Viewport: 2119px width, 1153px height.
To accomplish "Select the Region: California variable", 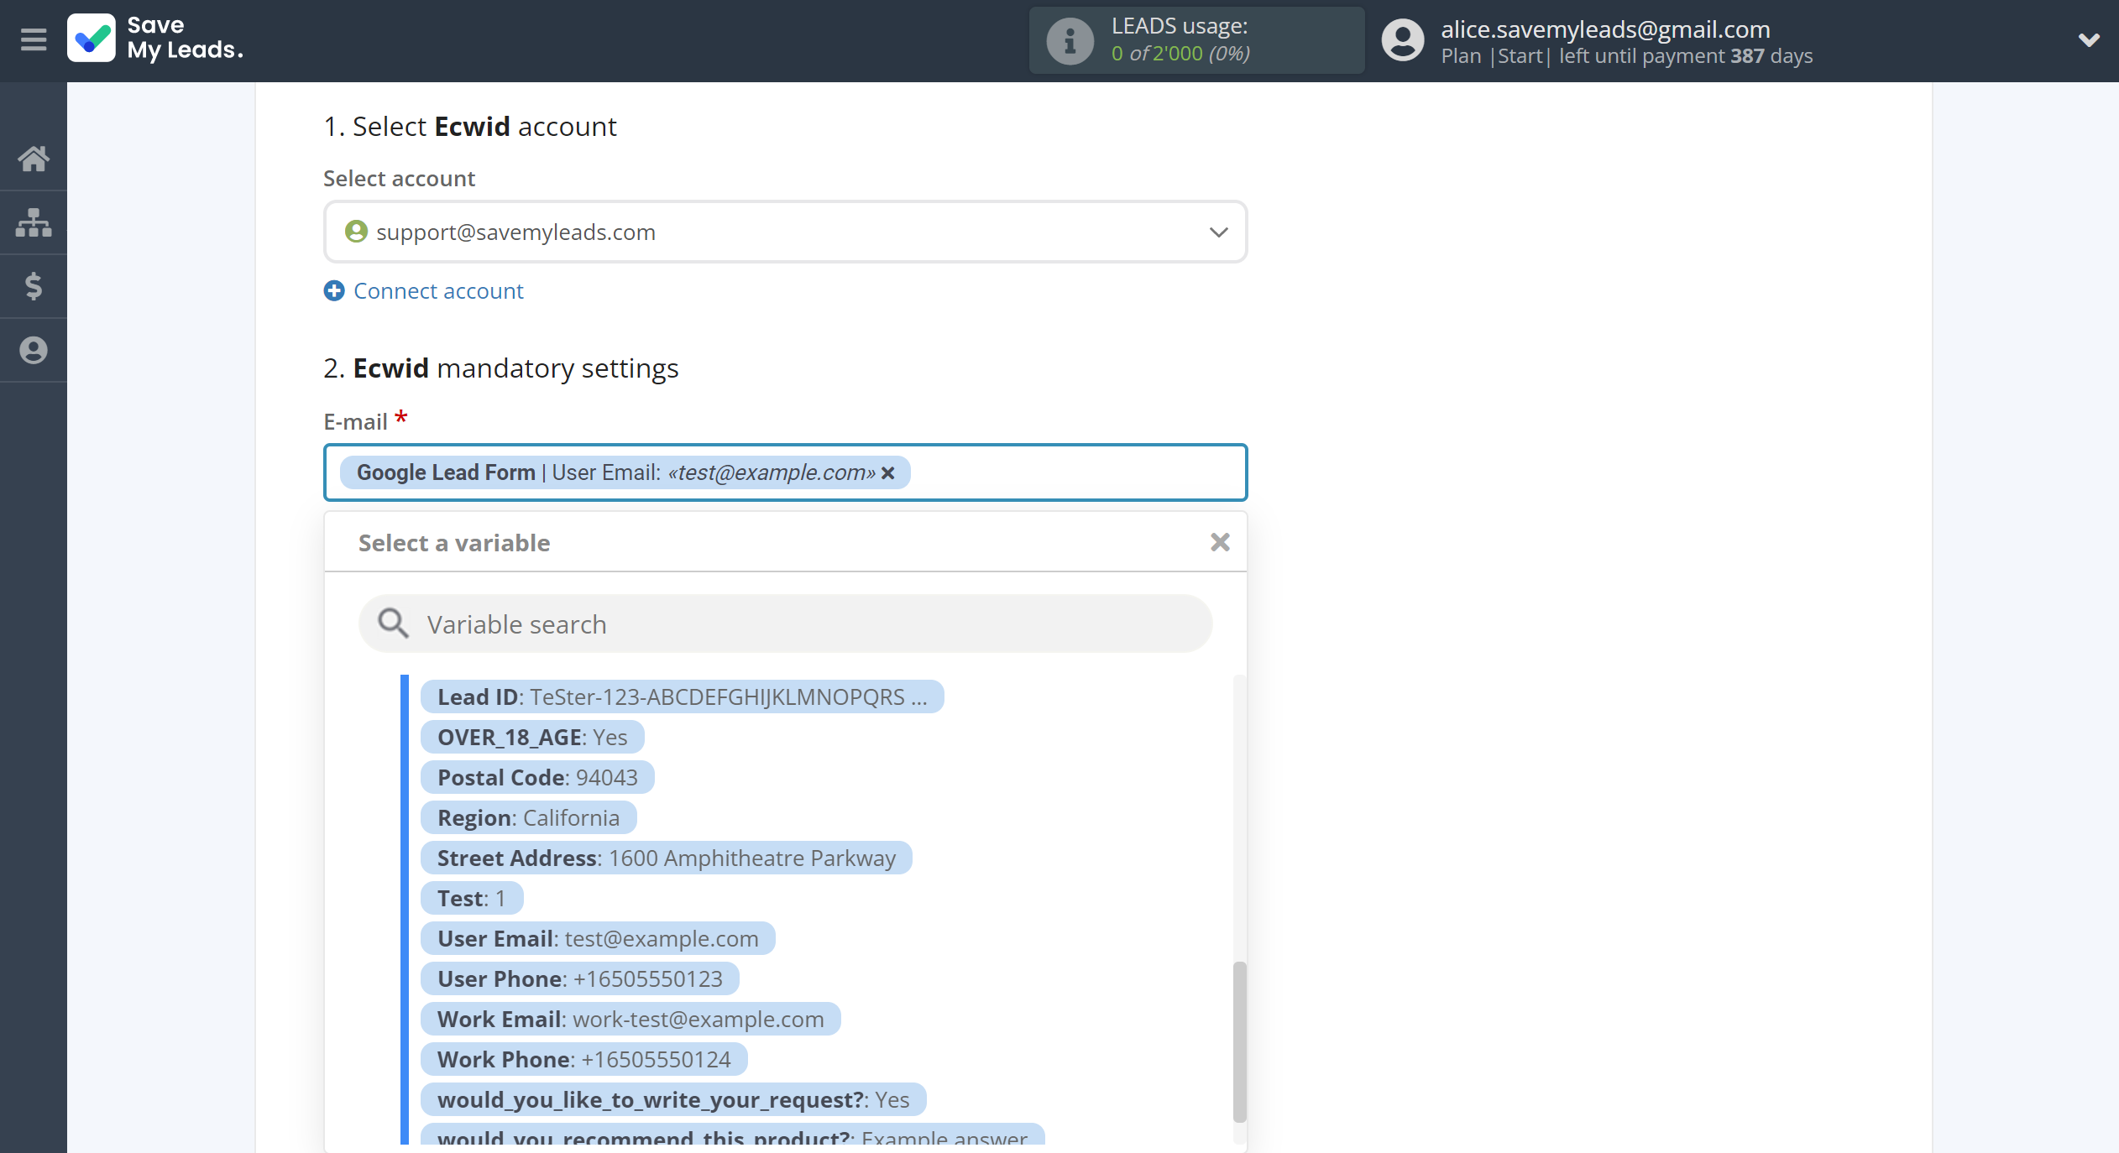I will [x=528, y=817].
